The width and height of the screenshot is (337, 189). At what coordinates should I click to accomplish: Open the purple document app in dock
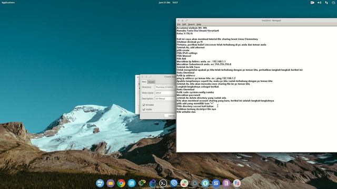pos(226,183)
